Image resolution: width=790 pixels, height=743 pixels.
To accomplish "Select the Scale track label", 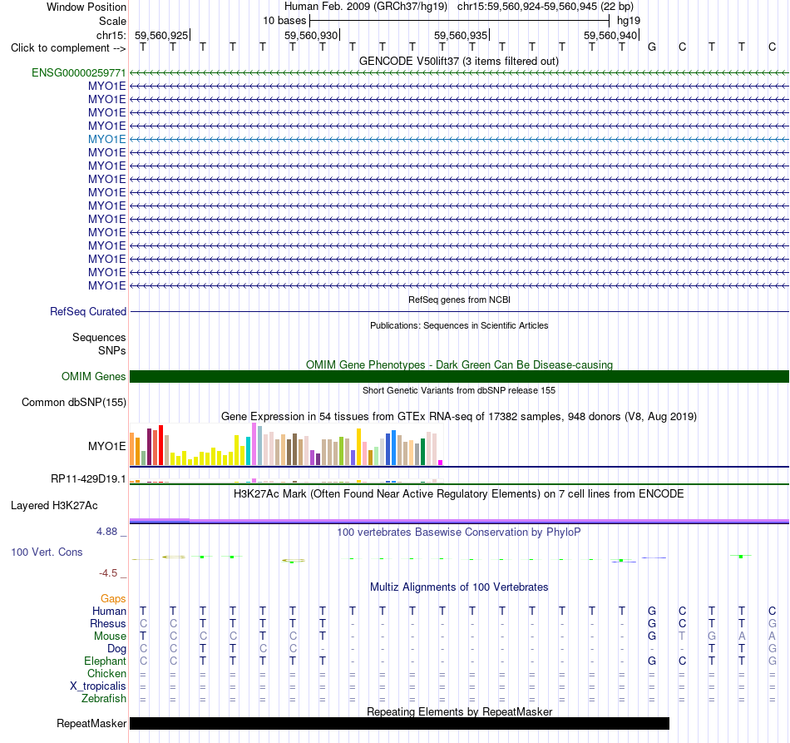I will 112,21.
